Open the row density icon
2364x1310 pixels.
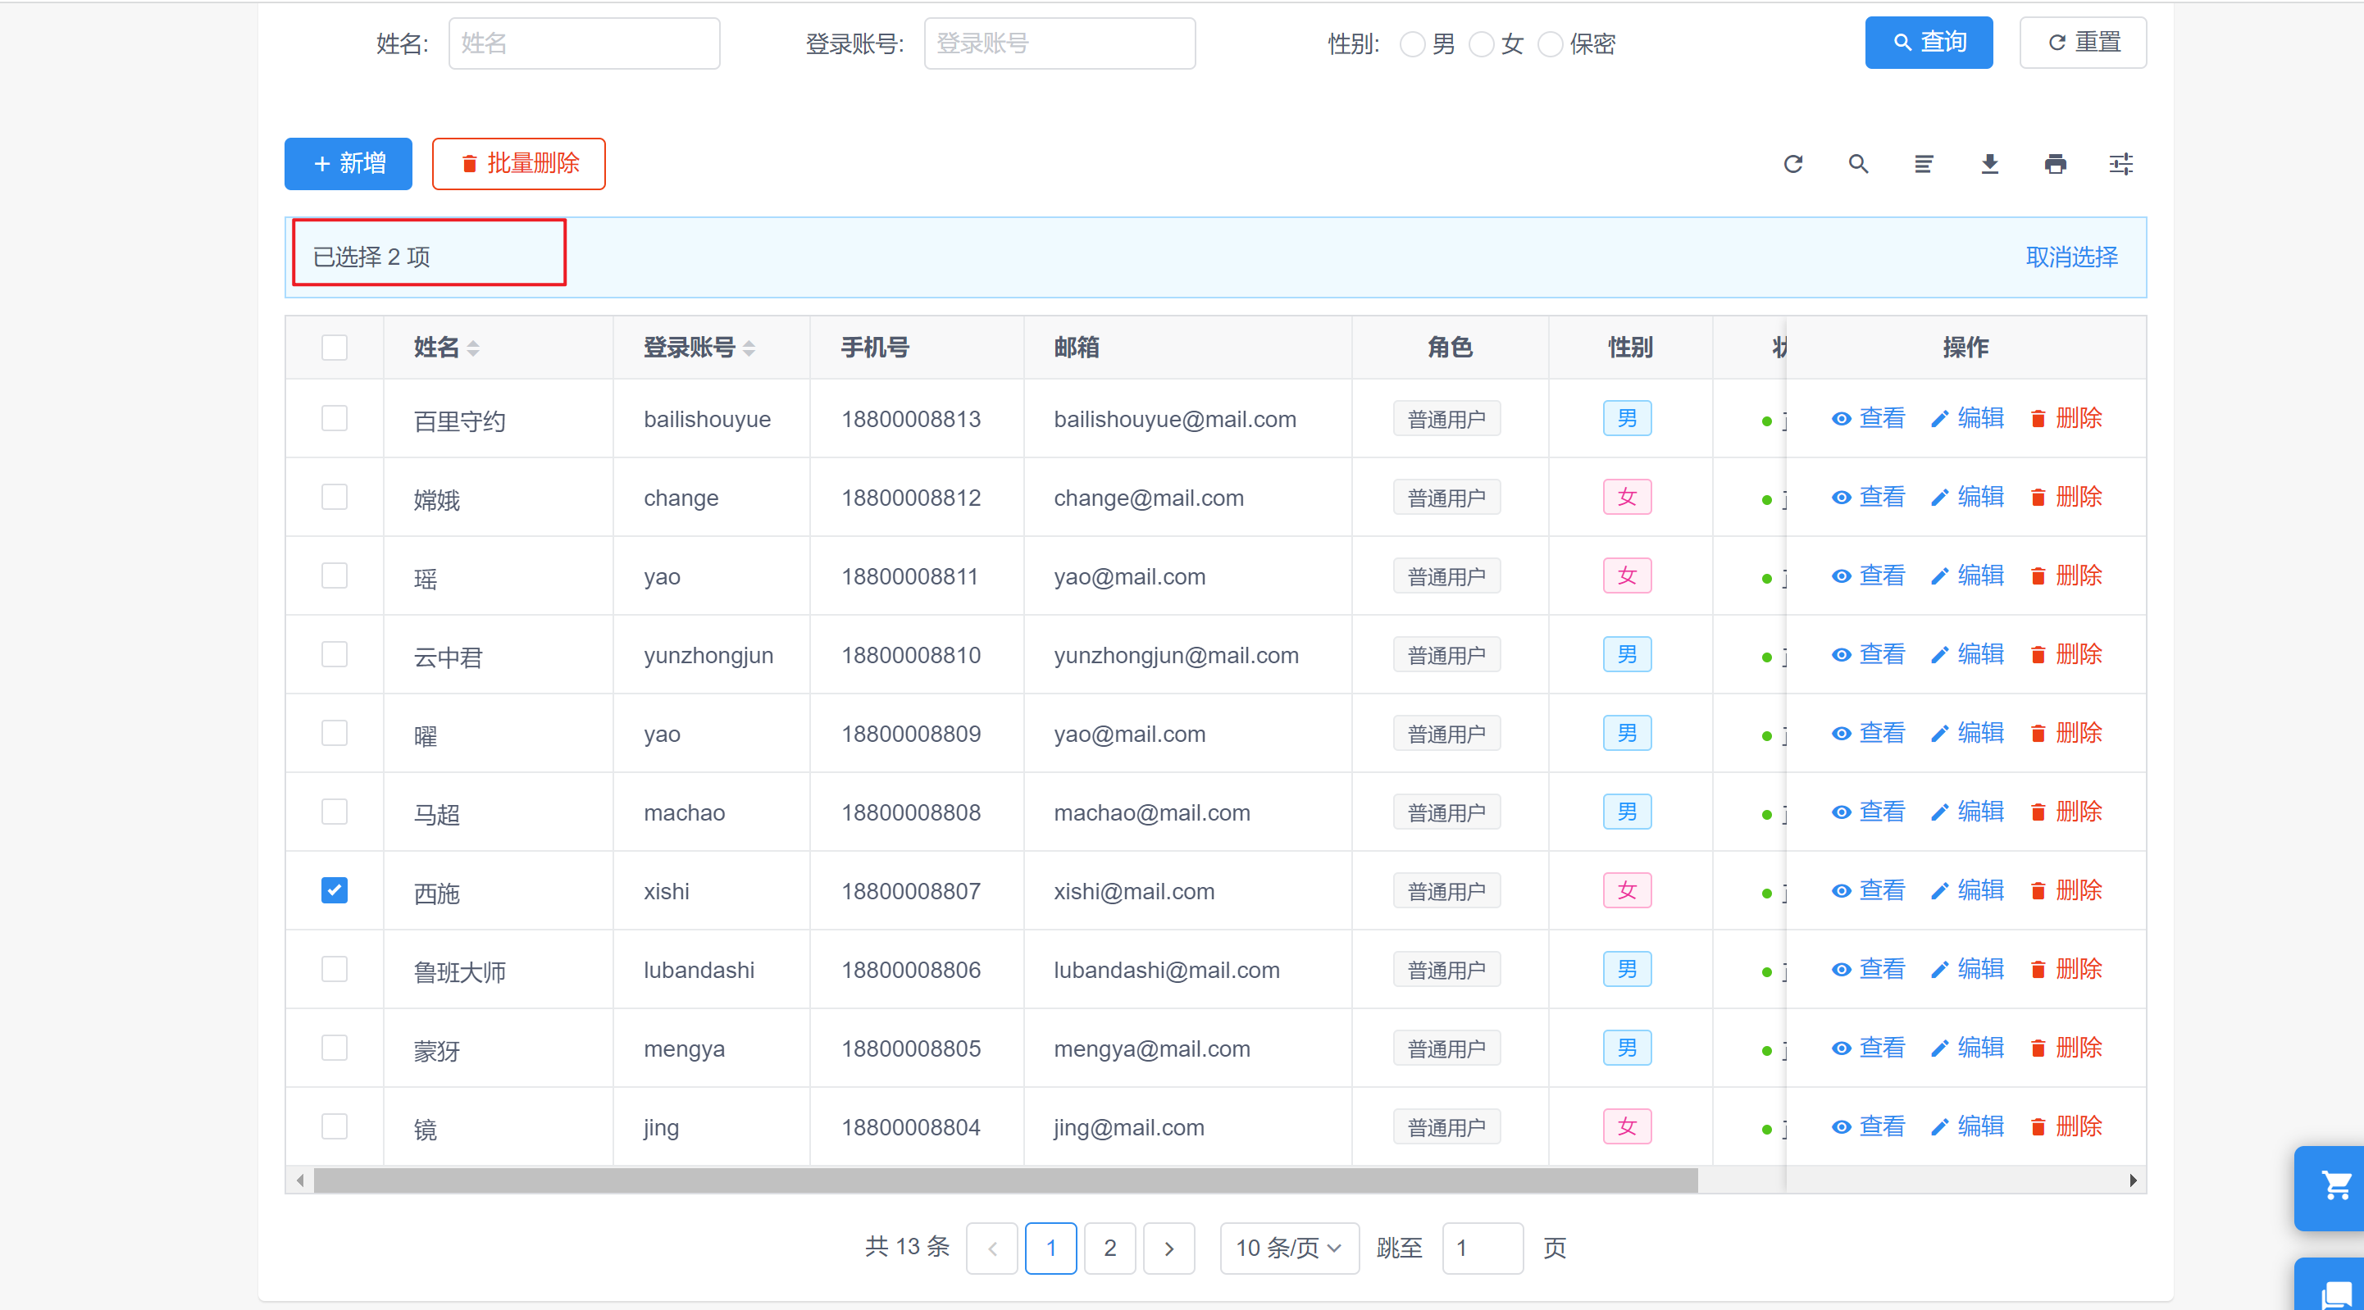[1924, 164]
